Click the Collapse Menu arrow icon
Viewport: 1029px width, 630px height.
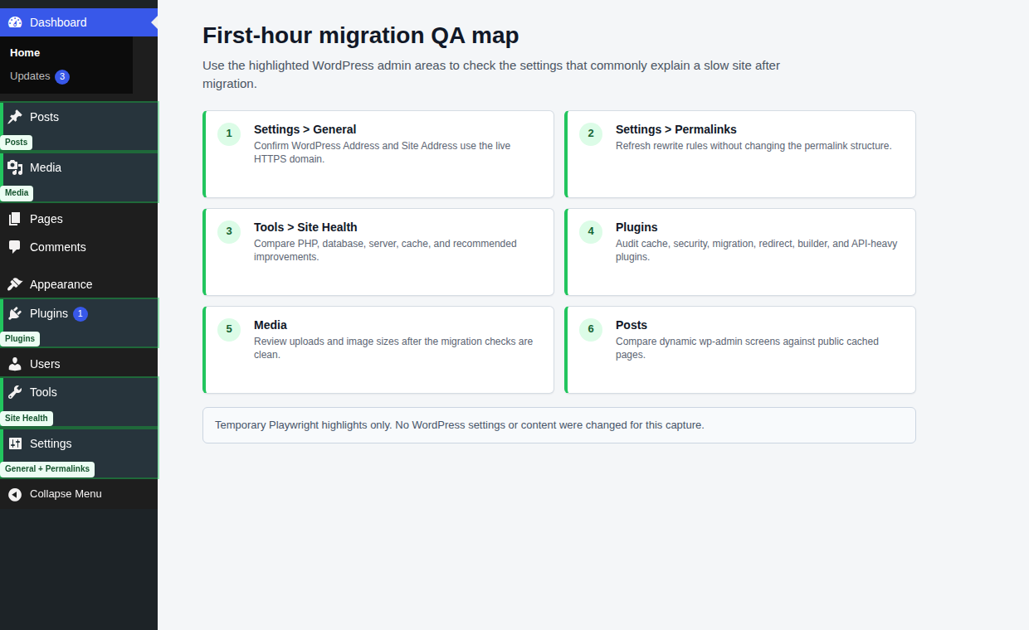click(15, 494)
